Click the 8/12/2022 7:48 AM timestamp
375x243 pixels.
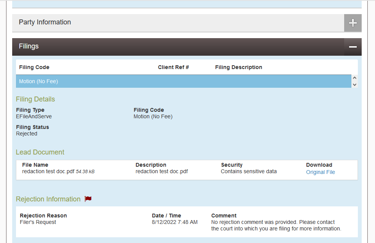click(x=175, y=222)
